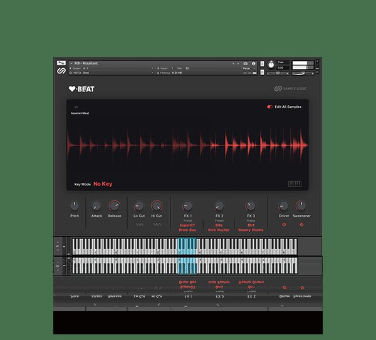Click the blue highlighted keys on the keyboard
Viewport: 376px width, 340px height.
click(187, 246)
